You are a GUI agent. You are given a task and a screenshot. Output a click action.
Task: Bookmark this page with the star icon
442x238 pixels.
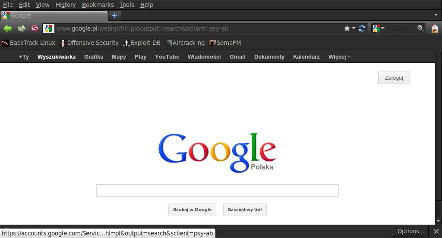pyautogui.click(x=347, y=28)
